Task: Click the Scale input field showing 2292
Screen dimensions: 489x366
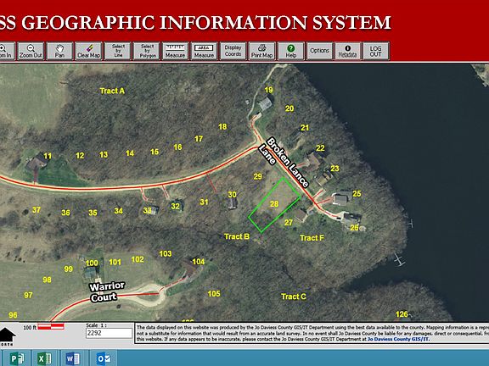Action: 109,333
